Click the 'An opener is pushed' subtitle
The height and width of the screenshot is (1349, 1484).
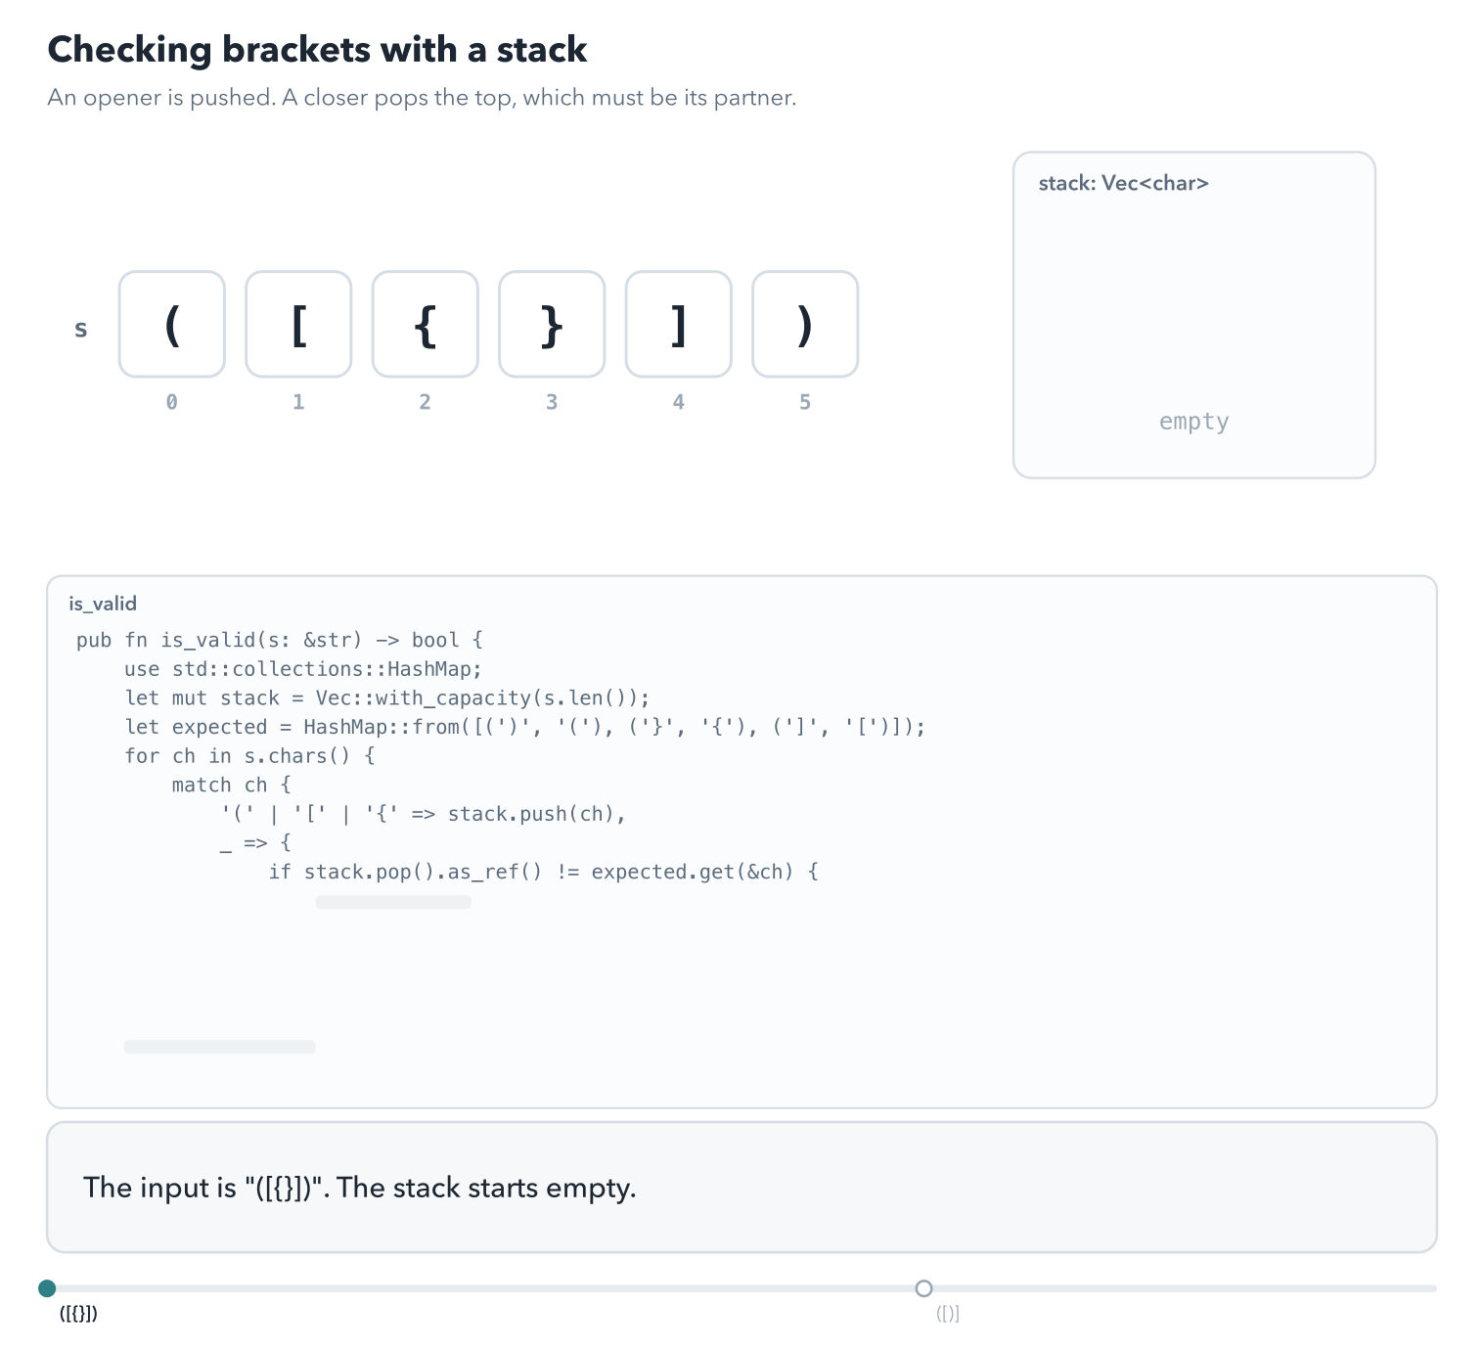(422, 98)
